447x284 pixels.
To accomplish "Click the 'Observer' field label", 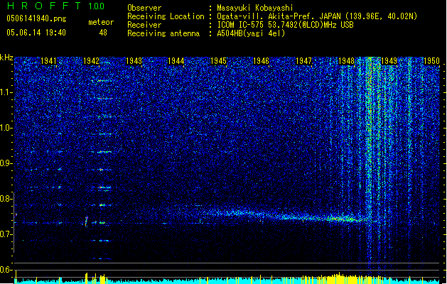I will tap(144, 8).
